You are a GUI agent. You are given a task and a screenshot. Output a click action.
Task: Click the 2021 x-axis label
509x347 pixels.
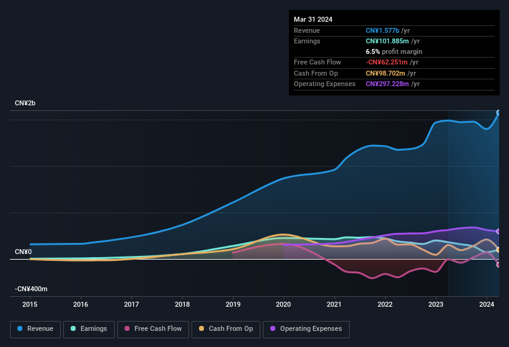[x=334, y=304]
